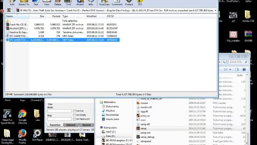257x145 pixels.
Task: Open Mozilla Firefox desktop icon
Action: [22, 137]
